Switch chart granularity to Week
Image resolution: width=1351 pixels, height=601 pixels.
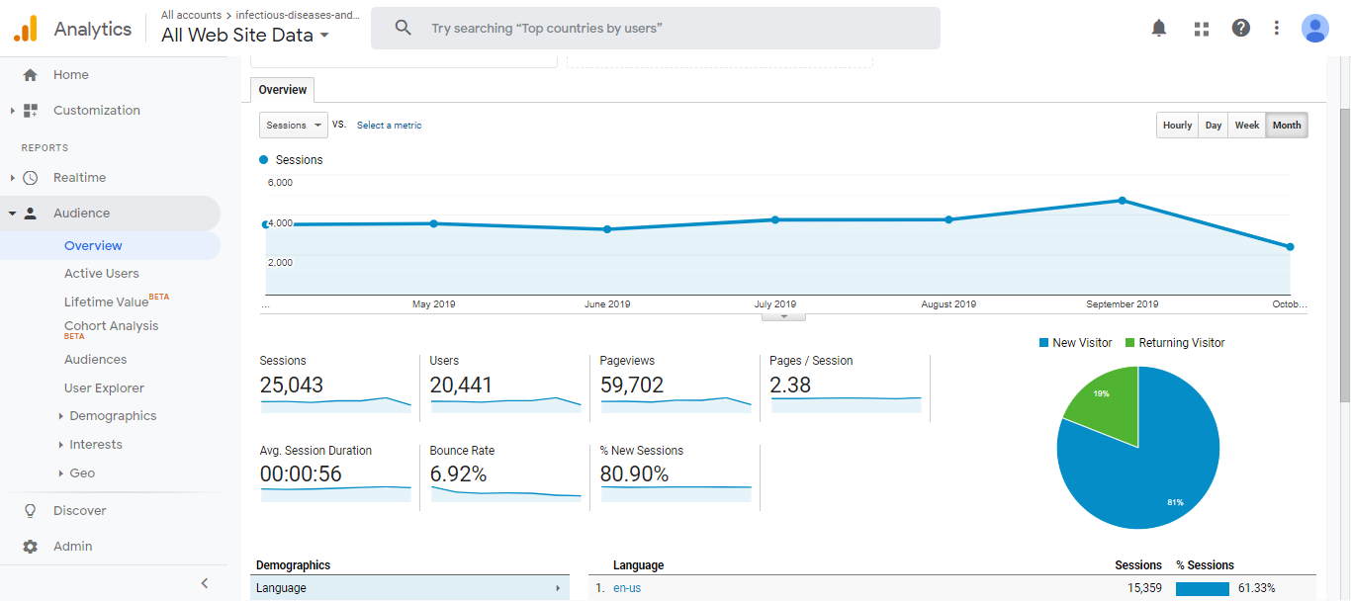click(1247, 126)
